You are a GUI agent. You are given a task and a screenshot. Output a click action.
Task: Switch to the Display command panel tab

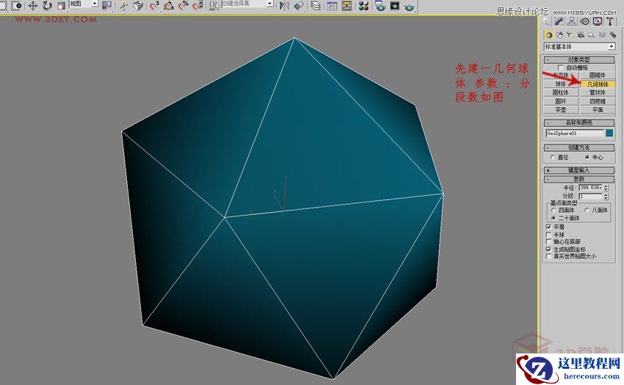pos(598,21)
